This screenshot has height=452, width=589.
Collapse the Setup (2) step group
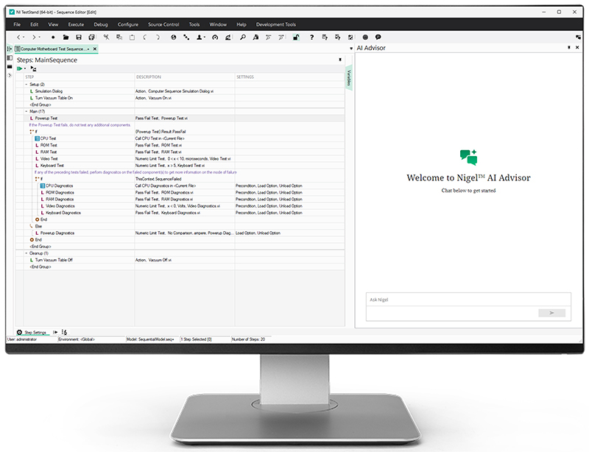[x=27, y=85]
